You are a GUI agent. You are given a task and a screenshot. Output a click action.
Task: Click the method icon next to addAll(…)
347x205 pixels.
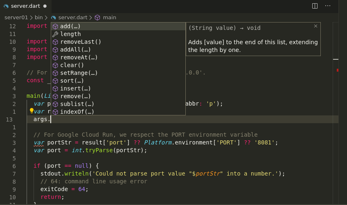pyautogui.click(x=55, y=50)
